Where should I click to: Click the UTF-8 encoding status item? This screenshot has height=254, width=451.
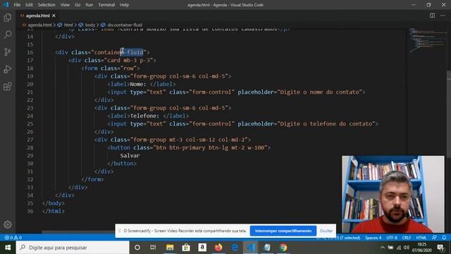pos(392,238)
